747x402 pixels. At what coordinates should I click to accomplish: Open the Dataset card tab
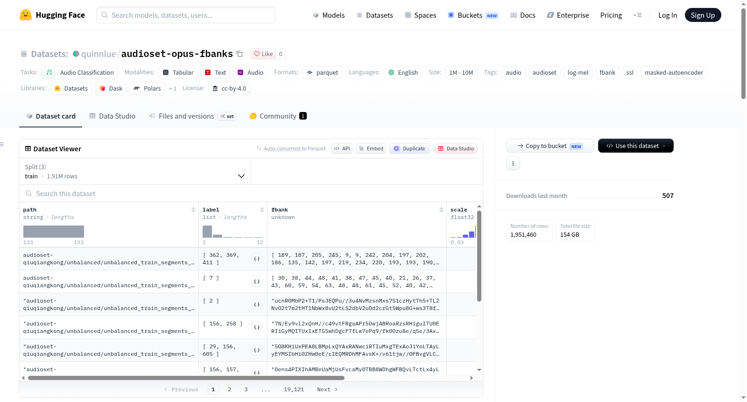coord(51,116)
